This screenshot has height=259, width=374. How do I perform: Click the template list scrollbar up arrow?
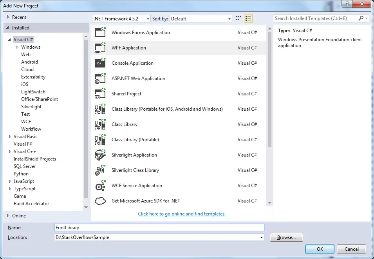269,29
